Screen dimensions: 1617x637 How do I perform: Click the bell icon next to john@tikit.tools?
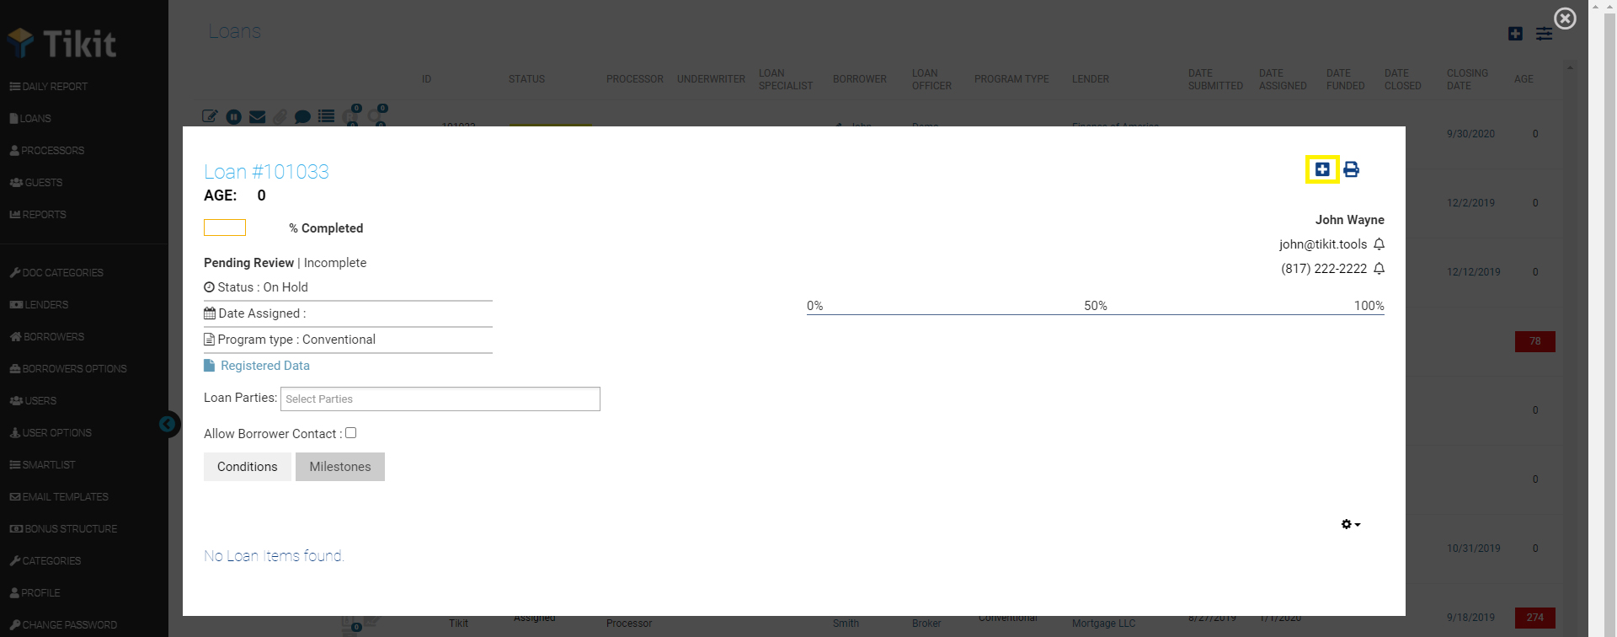[1379, 244]
